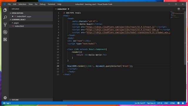Change CRLF end of line sequence
The height and width of the screenshot is (106, 188).
166,103
